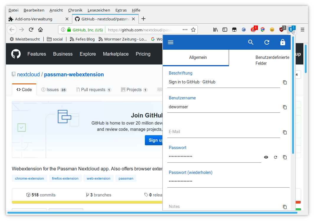Viewport: 314px width, 221px height.
Task: Close the GitHub tab
Action: (x=134, y=19)
